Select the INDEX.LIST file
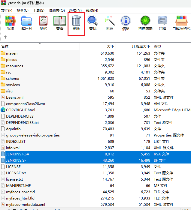This screenshot has width=191, height=210. click(x=16, y=141)
